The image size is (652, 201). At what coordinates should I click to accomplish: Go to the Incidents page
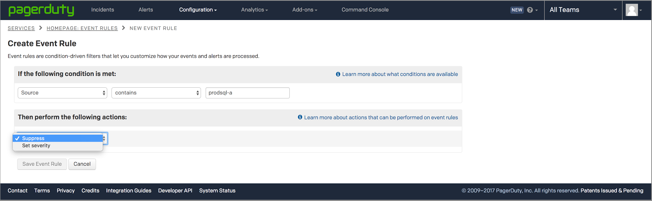pyautogui.click(x=103, y=10)
